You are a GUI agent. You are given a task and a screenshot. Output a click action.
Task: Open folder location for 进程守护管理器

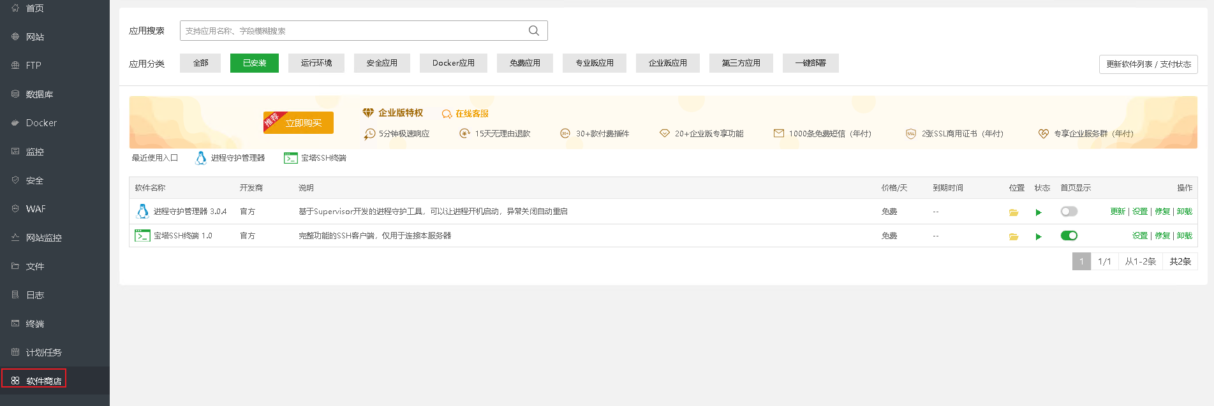(1013, 212)
